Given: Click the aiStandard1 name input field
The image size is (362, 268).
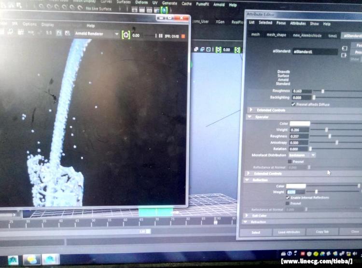Looking at the screenshot, I should coord(315,52).
